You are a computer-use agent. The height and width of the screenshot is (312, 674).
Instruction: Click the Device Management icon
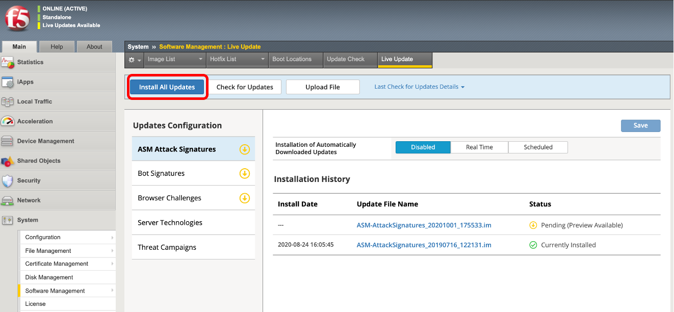[8, 141]
